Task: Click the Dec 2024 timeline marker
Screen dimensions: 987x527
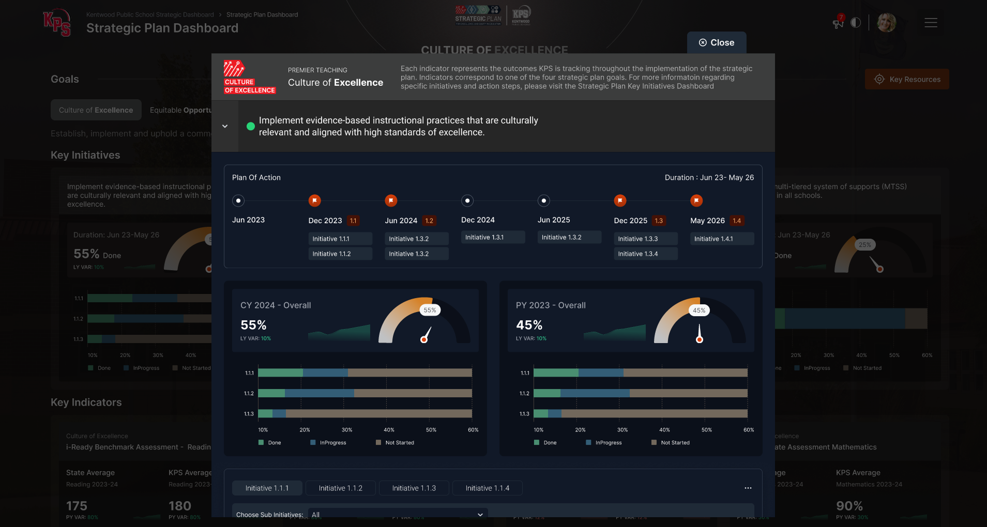Action: coord(467,200)
